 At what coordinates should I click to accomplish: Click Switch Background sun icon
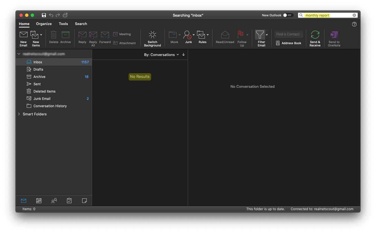(x=153, y=35)
